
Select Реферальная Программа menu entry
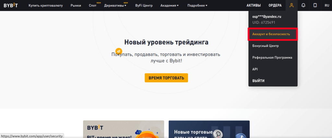click(x=272, y=57)
